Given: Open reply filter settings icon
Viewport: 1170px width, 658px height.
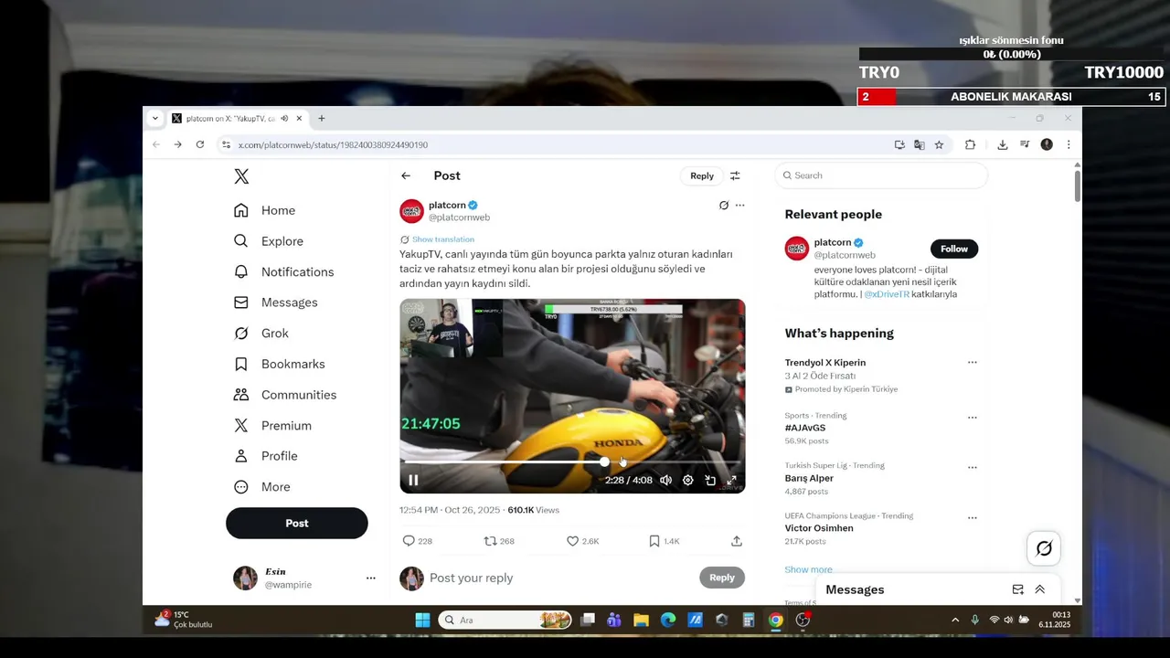Looking at the screenshot, I should pos(735,175).
